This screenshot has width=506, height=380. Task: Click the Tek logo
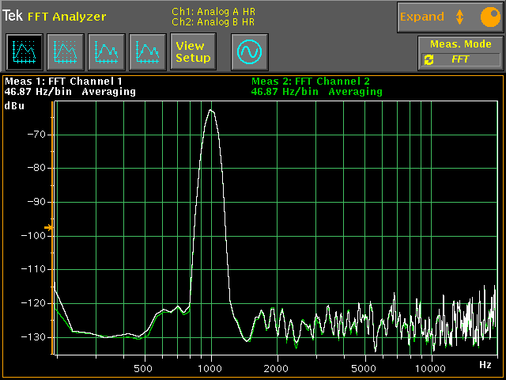(13, 16)
